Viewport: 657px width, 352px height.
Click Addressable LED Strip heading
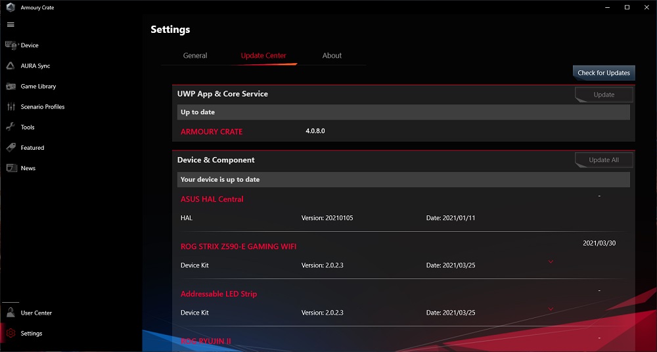click(x=219, y=294)
